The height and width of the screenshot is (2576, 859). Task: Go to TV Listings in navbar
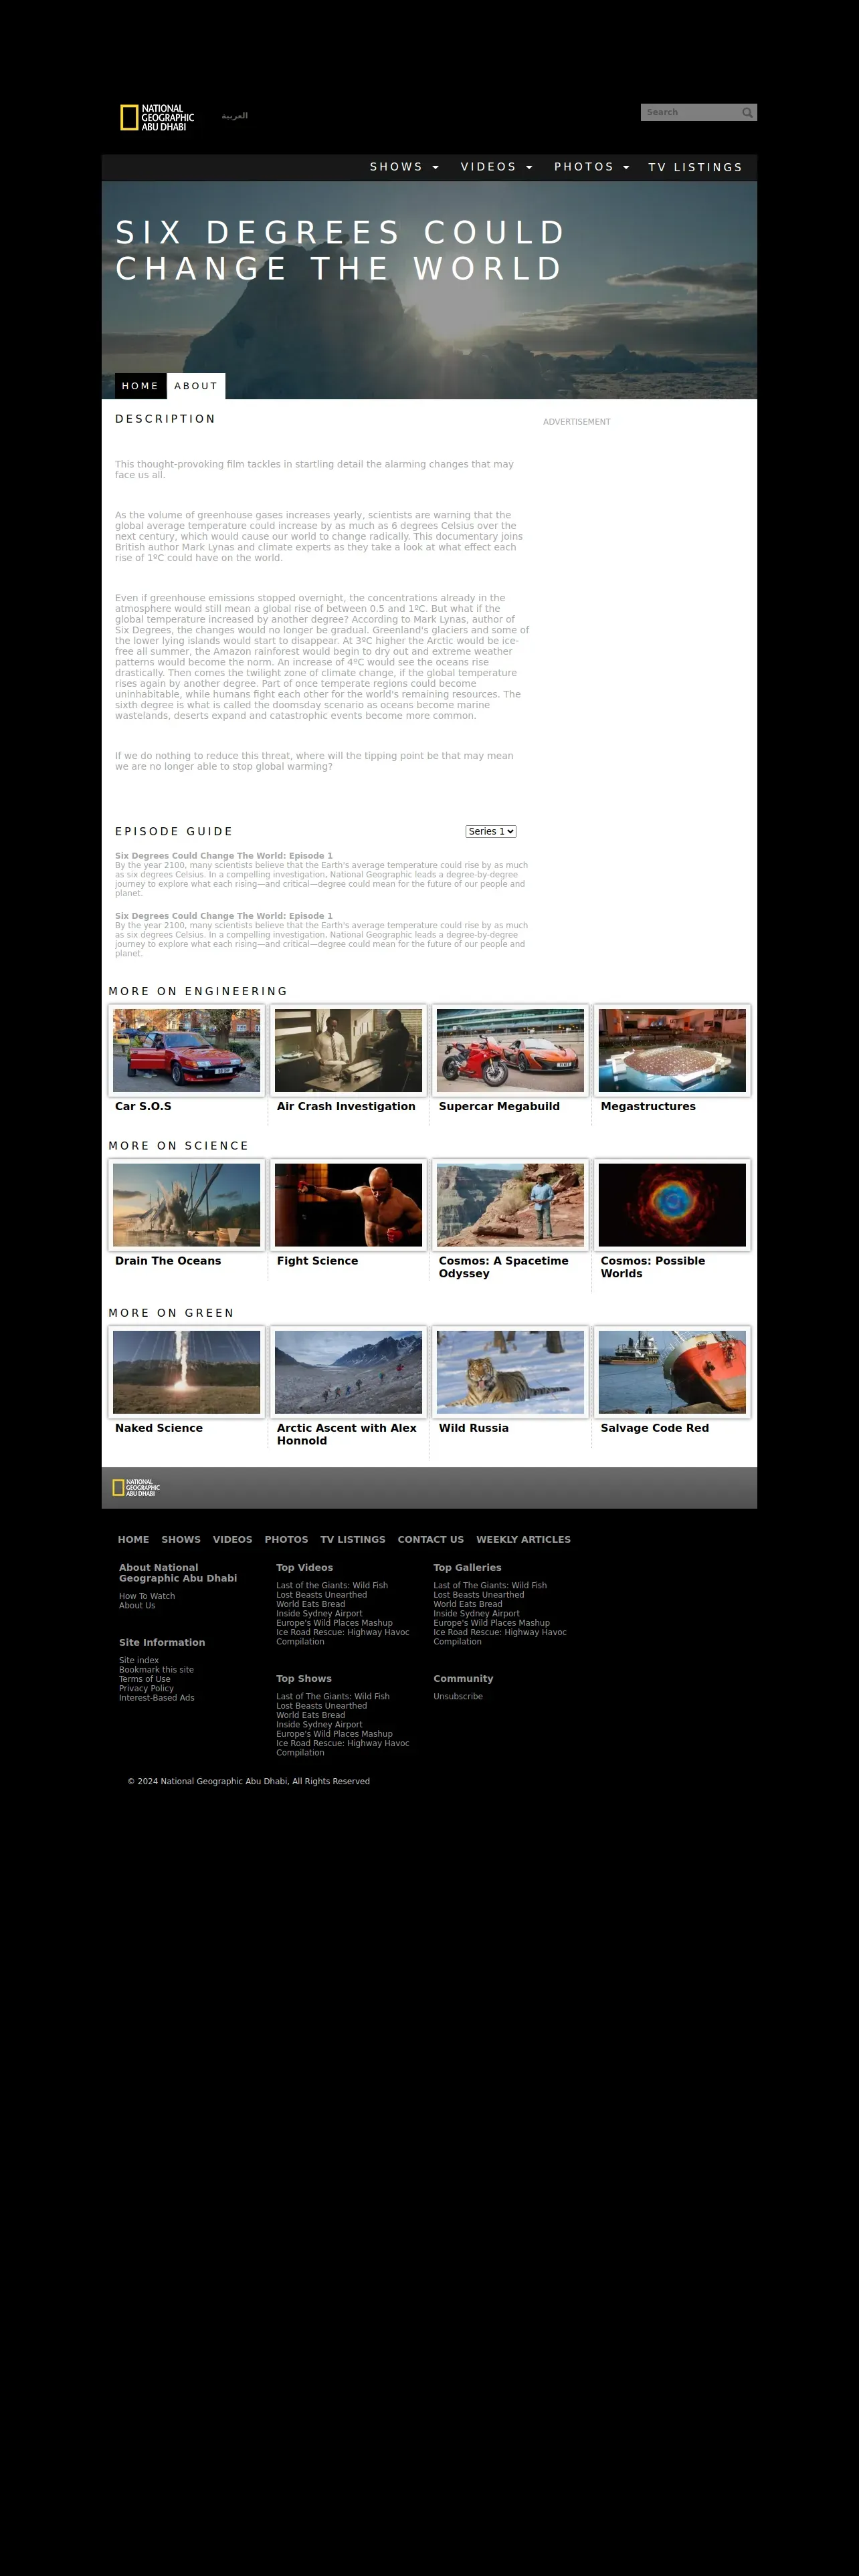(695, 167)
